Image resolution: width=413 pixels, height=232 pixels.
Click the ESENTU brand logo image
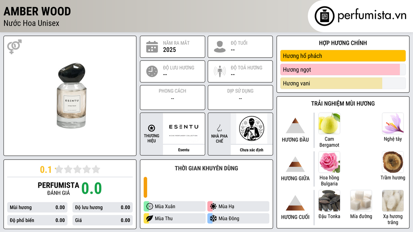tap(184, 128)
